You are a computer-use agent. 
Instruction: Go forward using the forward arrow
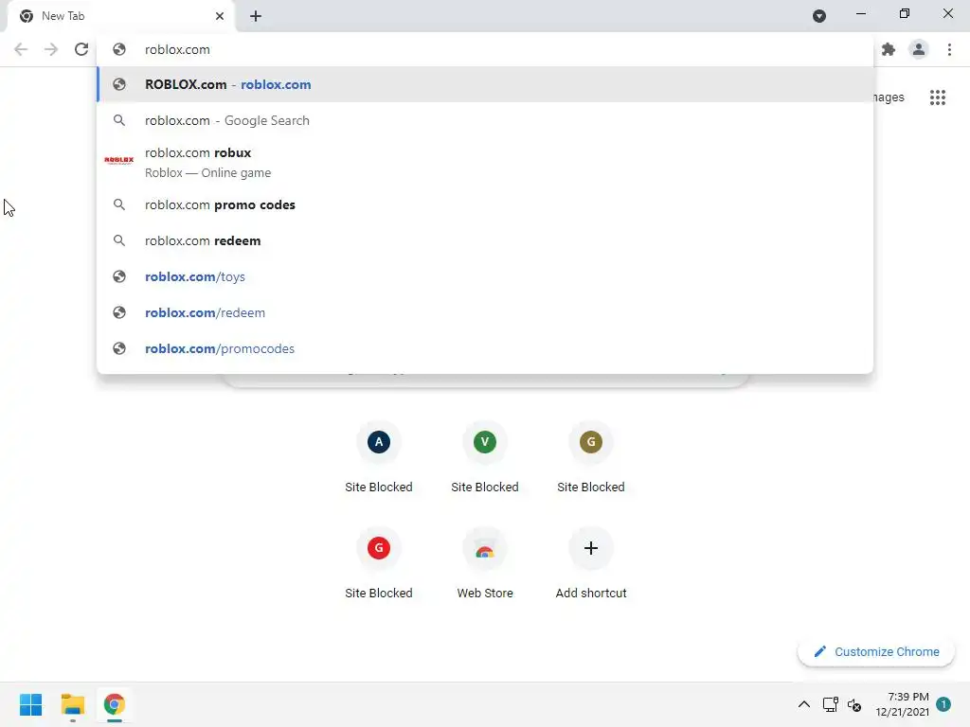coord(51,49)
